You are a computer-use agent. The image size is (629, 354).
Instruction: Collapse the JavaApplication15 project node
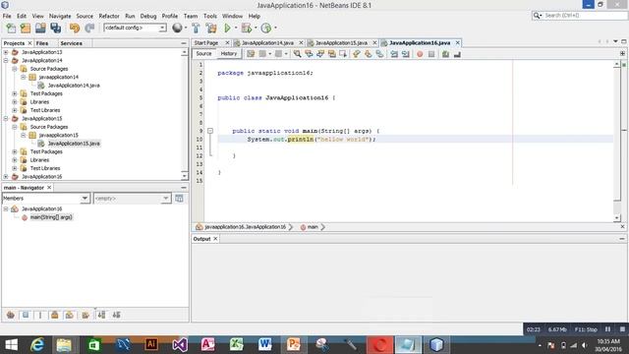tap(6, 119)
